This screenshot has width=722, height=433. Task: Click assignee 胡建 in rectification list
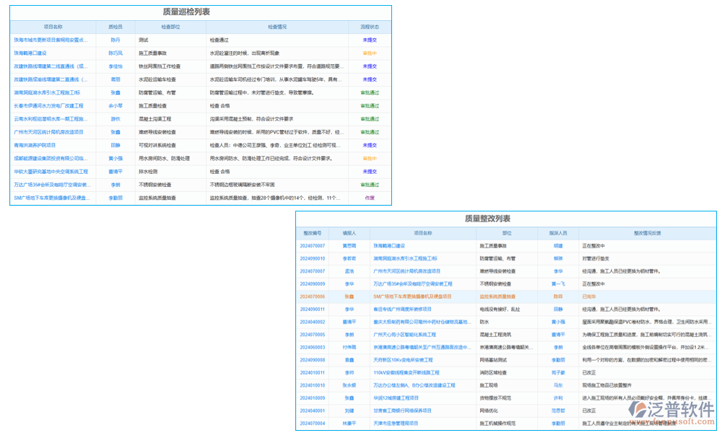[x=558, y=244]
